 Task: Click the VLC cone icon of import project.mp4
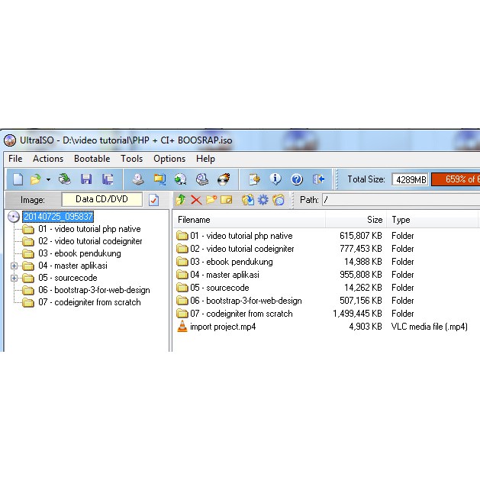[x=182, y=327]
